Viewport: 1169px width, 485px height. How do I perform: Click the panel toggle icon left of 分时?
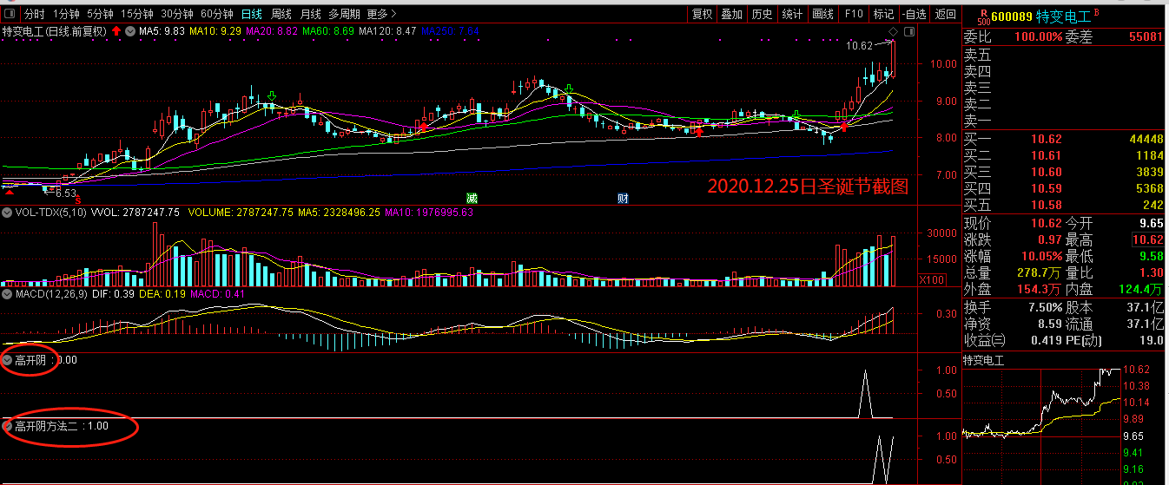pos(10,14)
